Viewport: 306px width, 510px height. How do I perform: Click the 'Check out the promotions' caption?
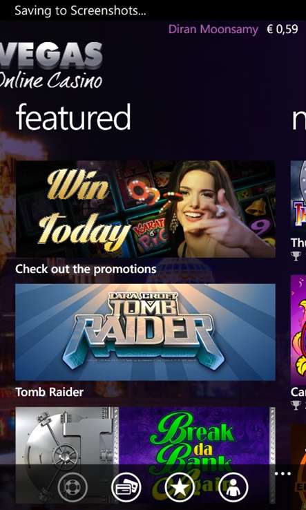(x=86, y=269)
